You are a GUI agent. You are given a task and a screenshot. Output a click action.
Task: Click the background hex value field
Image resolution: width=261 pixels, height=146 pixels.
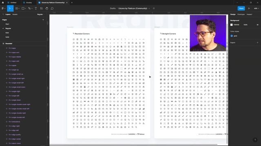coord(236,25)
